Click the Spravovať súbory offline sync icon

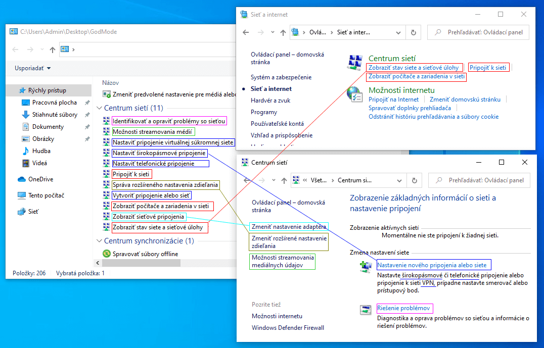pyautogui.click(x=107, y=254)
